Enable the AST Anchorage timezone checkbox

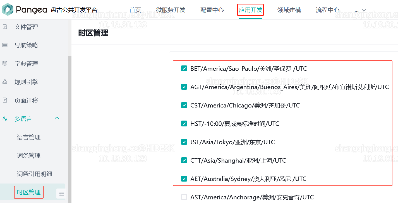click(184, 197)
